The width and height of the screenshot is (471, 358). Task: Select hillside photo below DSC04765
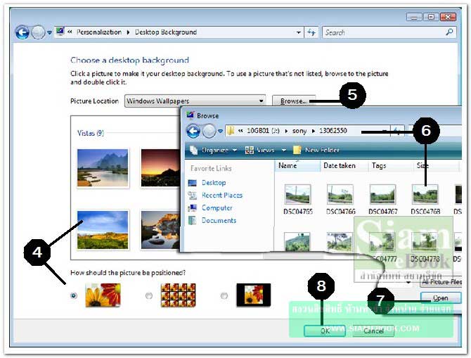pos(297,242)
